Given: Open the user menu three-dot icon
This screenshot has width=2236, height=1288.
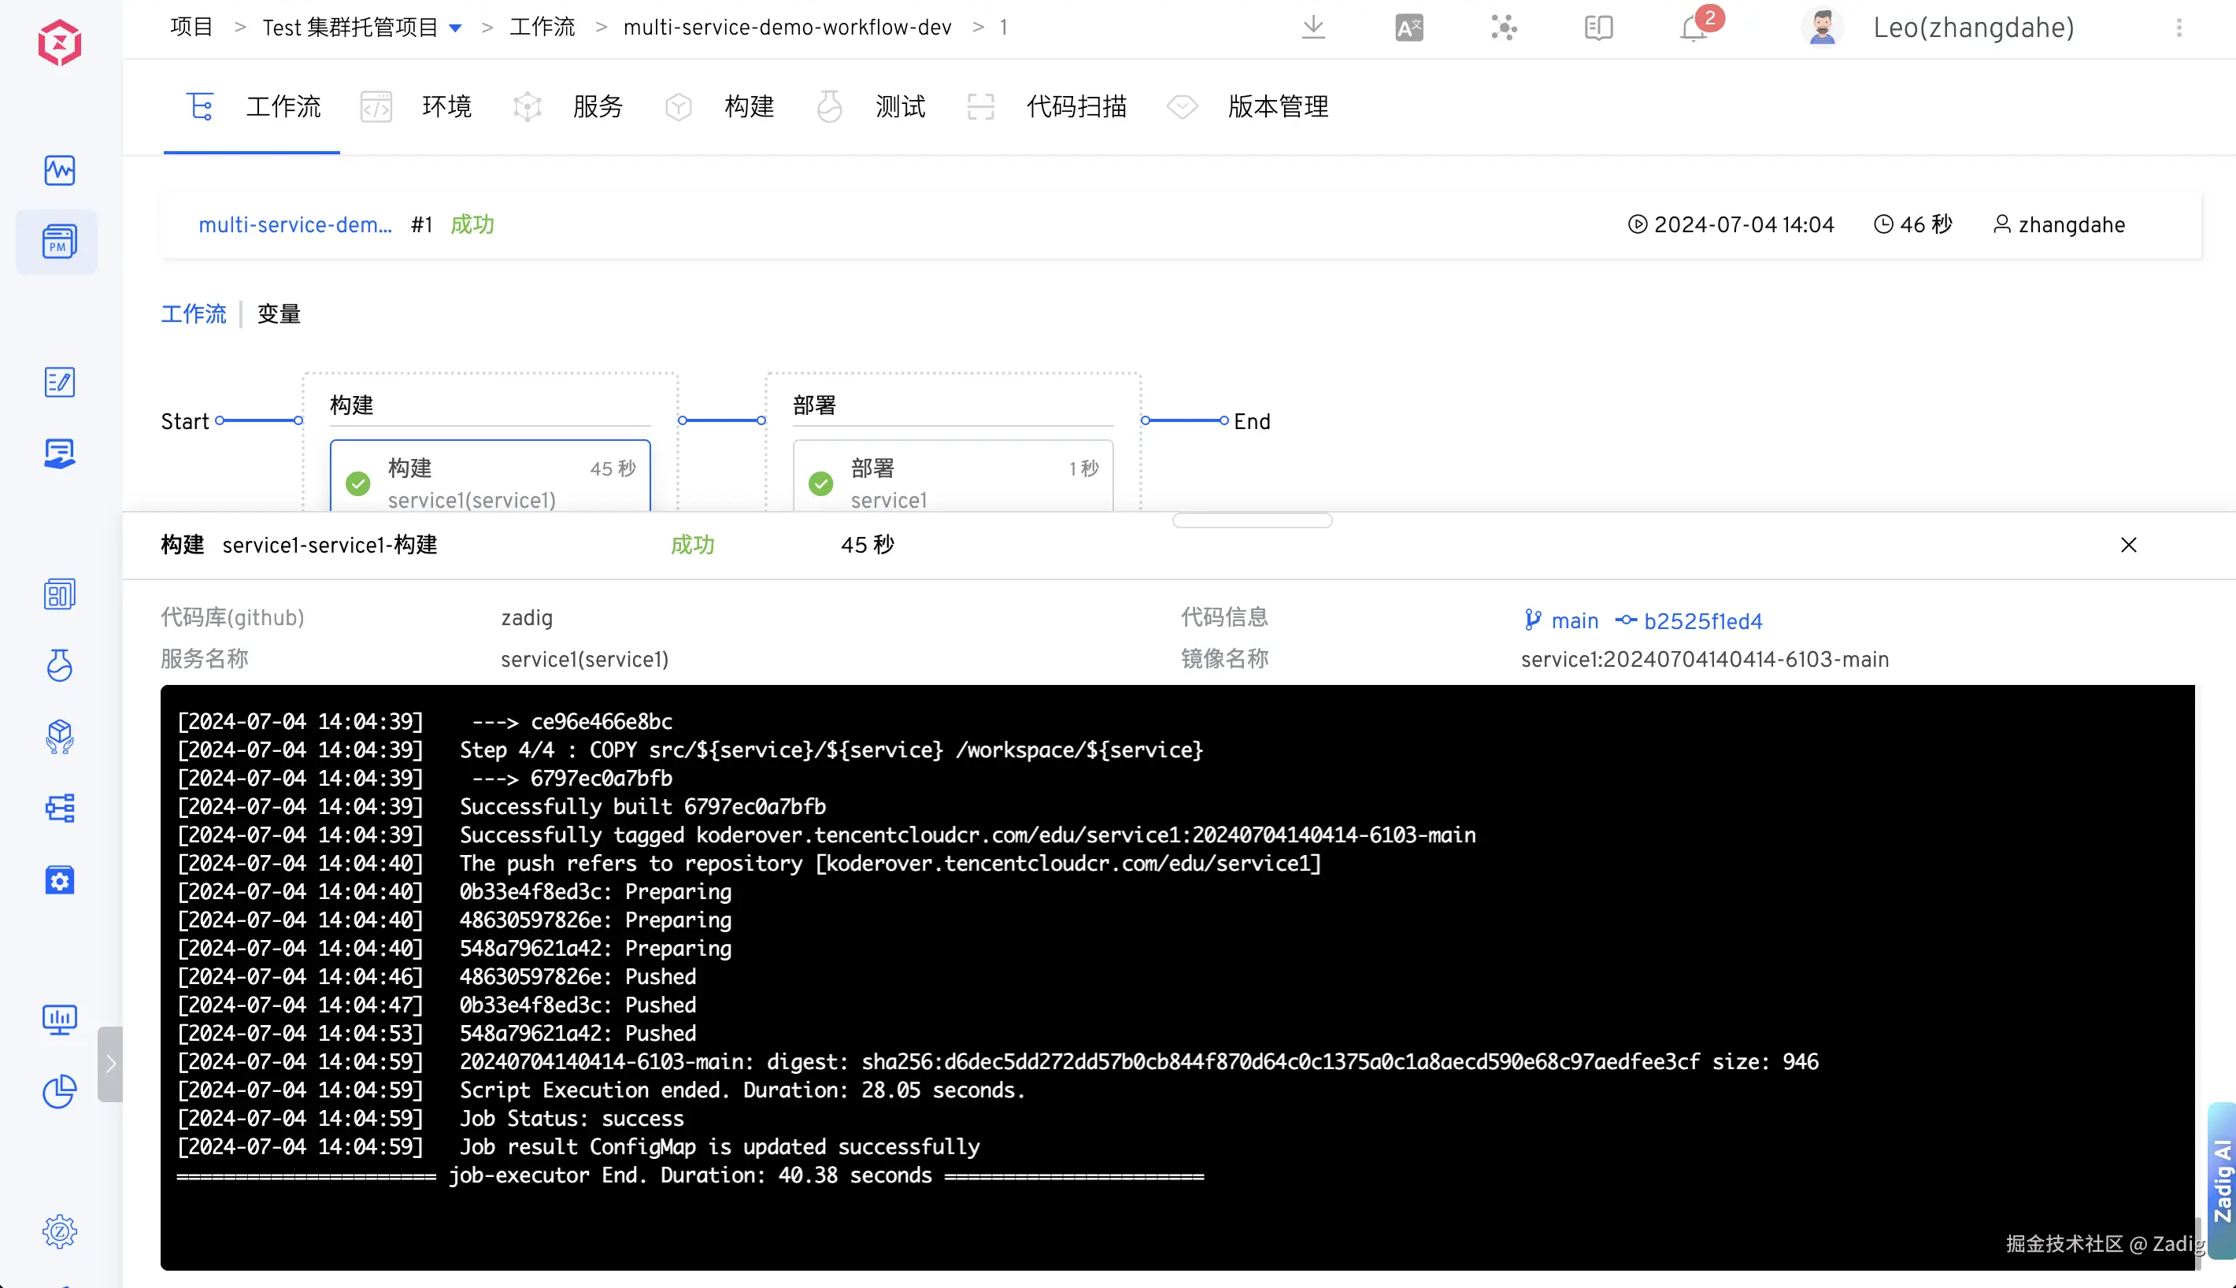Looking at the screenshot, I should point(2179,28).
